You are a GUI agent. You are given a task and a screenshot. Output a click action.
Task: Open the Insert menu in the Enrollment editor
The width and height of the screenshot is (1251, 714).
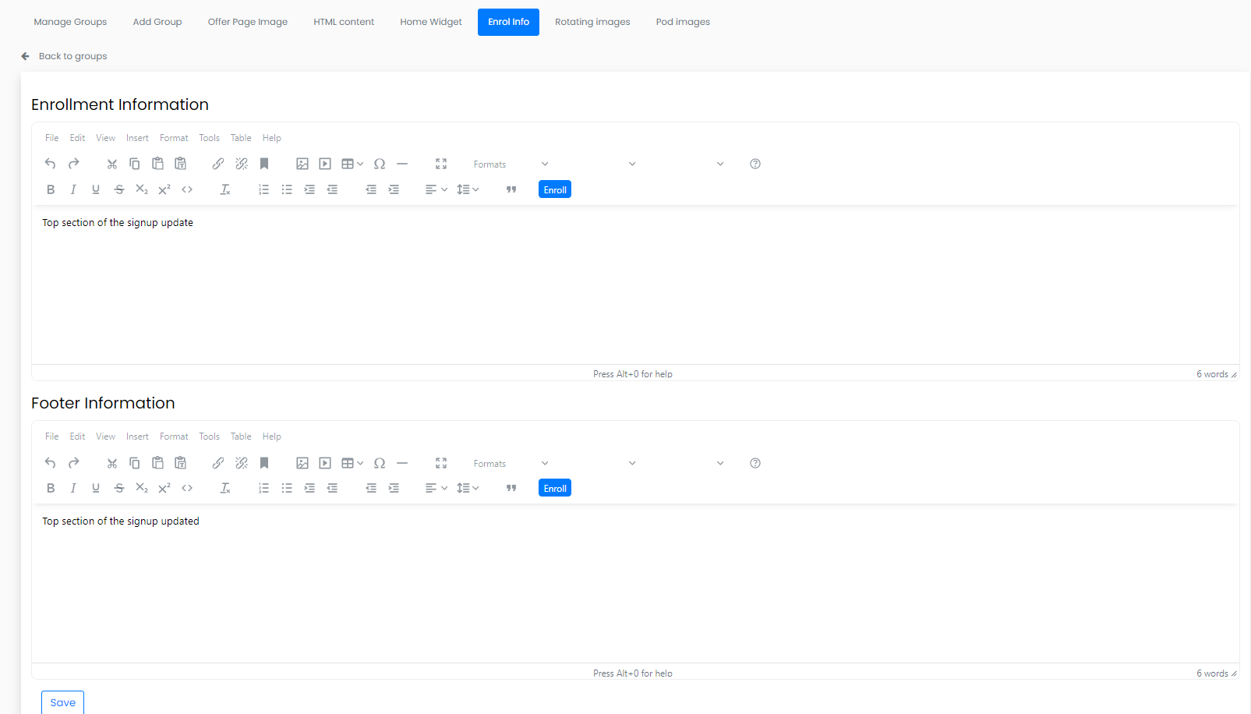137,137
